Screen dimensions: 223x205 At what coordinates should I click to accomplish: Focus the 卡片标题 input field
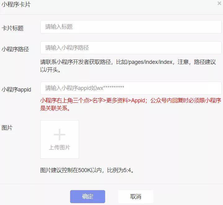(x=131, y=27)
